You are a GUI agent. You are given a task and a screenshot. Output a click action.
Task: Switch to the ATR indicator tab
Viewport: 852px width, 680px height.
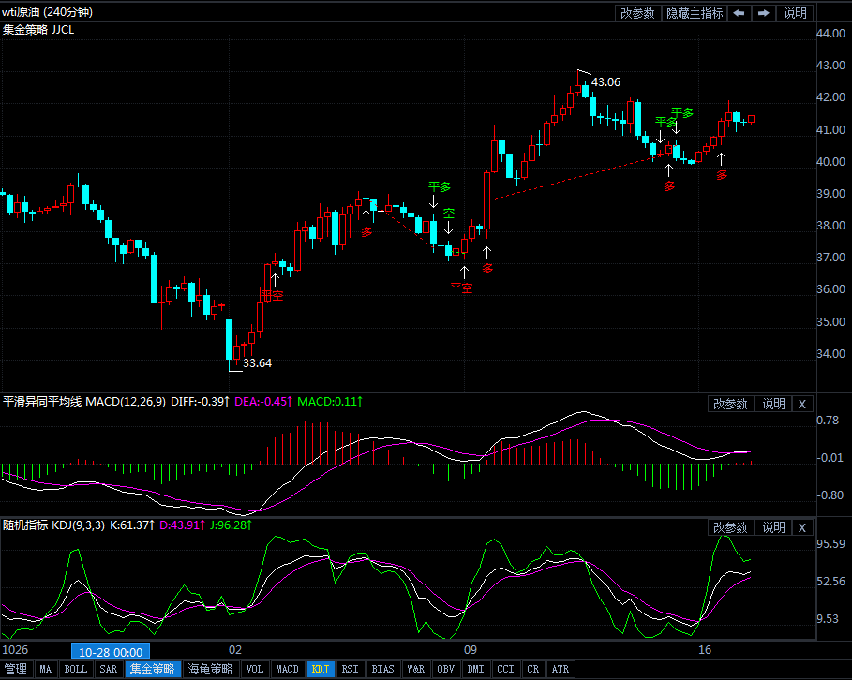[x=560, y=669]
